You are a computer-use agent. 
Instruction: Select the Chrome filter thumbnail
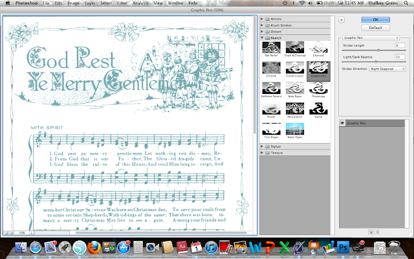click(271, 69)
